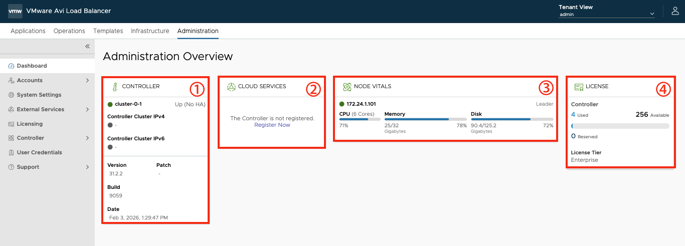Click the Register Now link
The image size is (685, 246).
[x=272, y=125]
